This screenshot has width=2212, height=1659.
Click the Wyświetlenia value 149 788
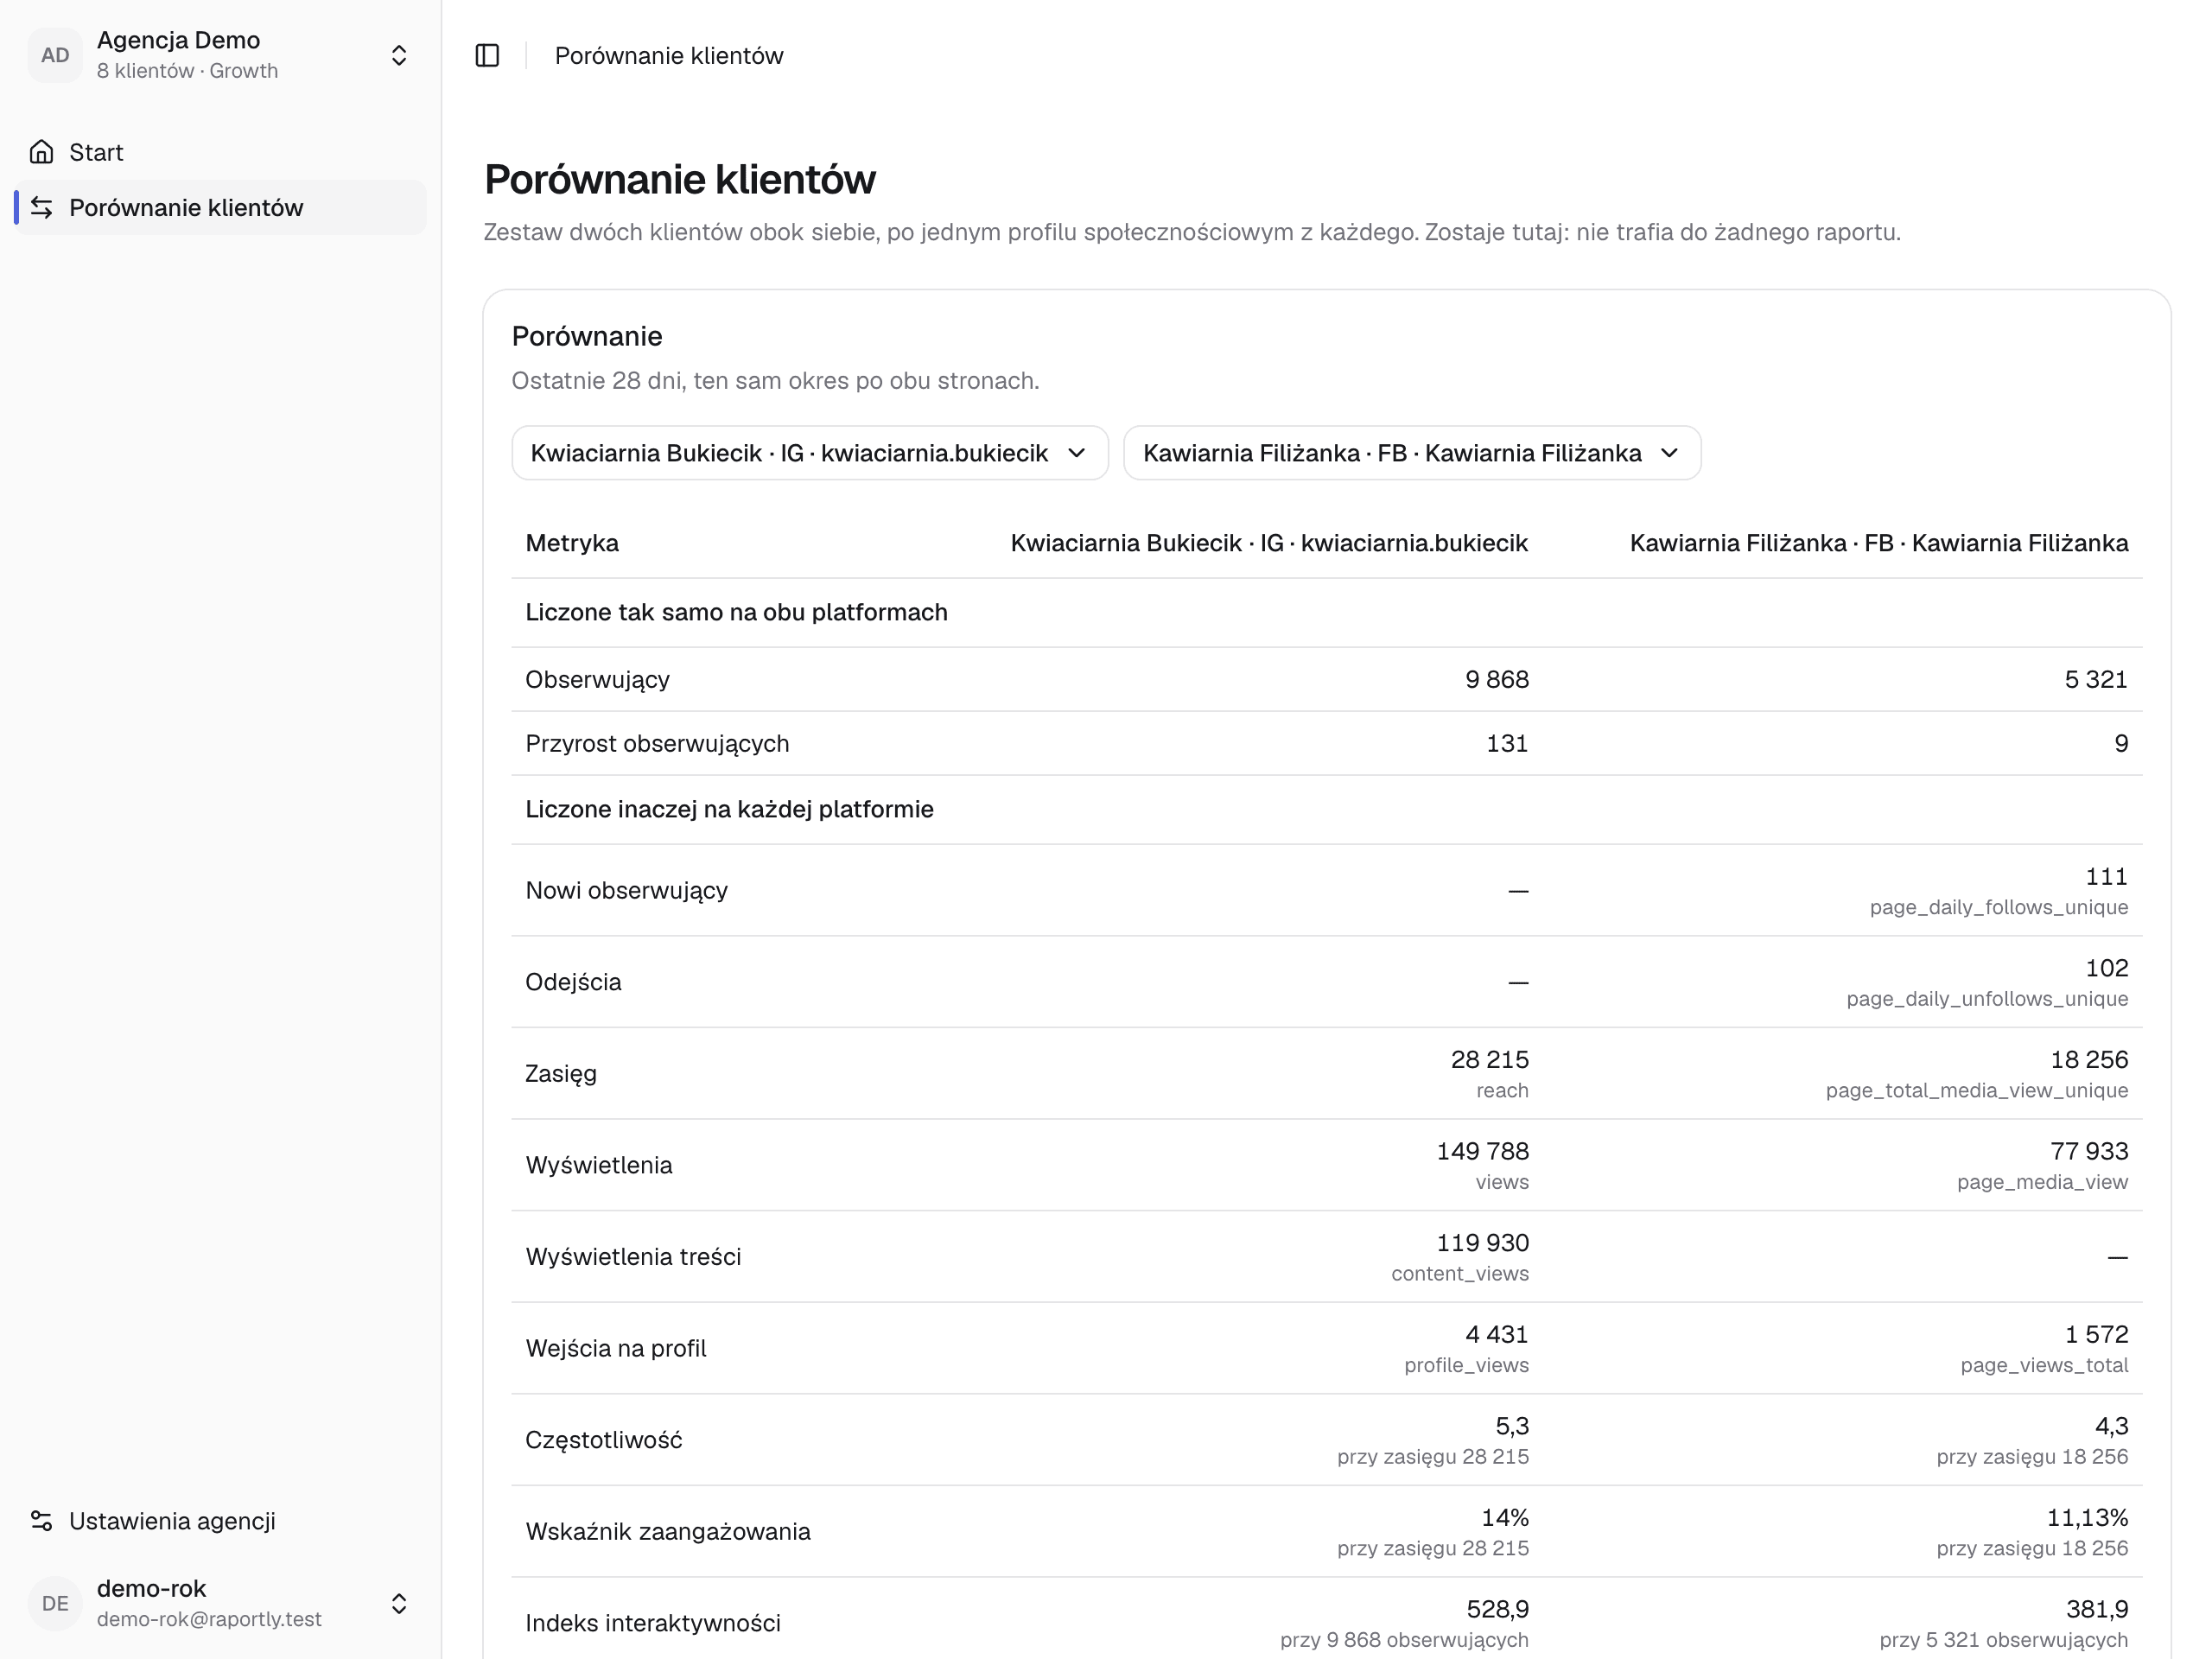(x=1483, y=1151)
